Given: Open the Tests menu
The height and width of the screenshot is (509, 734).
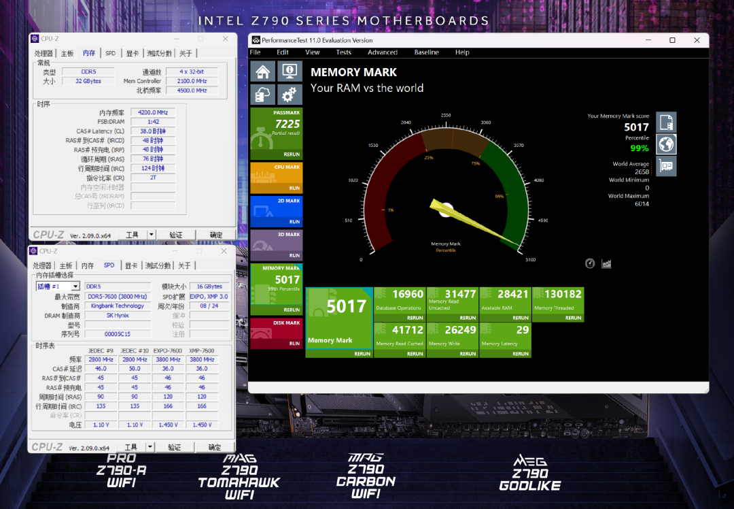Looking at the screenshot, I should [344, 52].
